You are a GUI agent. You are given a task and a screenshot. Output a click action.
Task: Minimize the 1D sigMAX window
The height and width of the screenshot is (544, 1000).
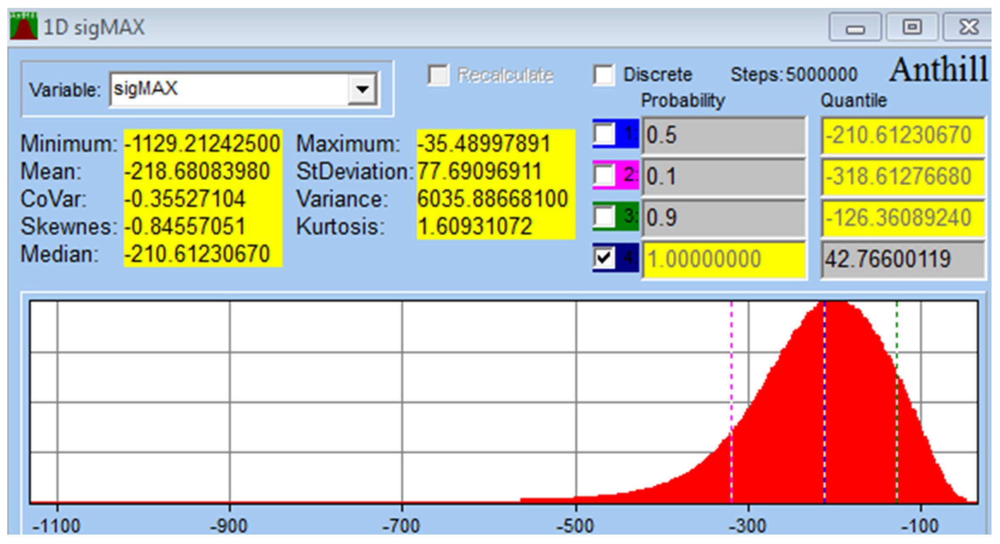pos(855,27)
